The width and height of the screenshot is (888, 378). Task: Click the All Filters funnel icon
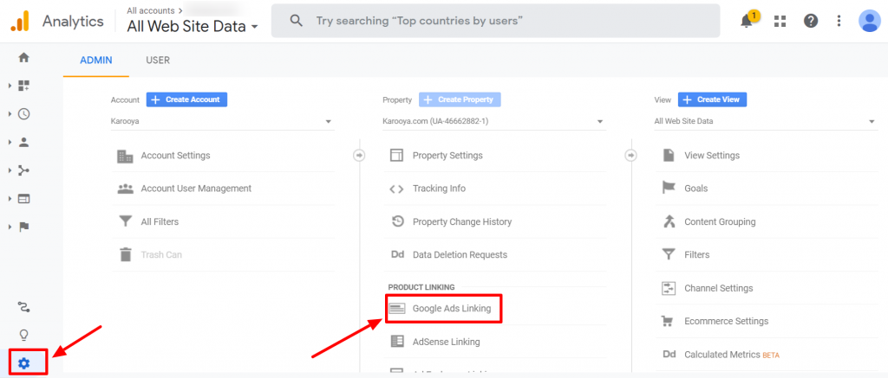[x=125, y=221]
